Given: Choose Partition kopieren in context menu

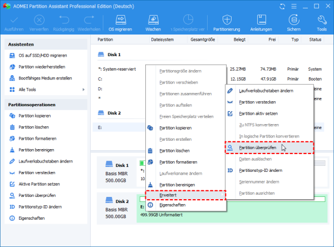Looking at the screenshot, I should [185, 128].
